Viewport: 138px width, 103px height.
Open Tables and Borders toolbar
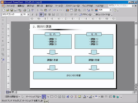75,10
